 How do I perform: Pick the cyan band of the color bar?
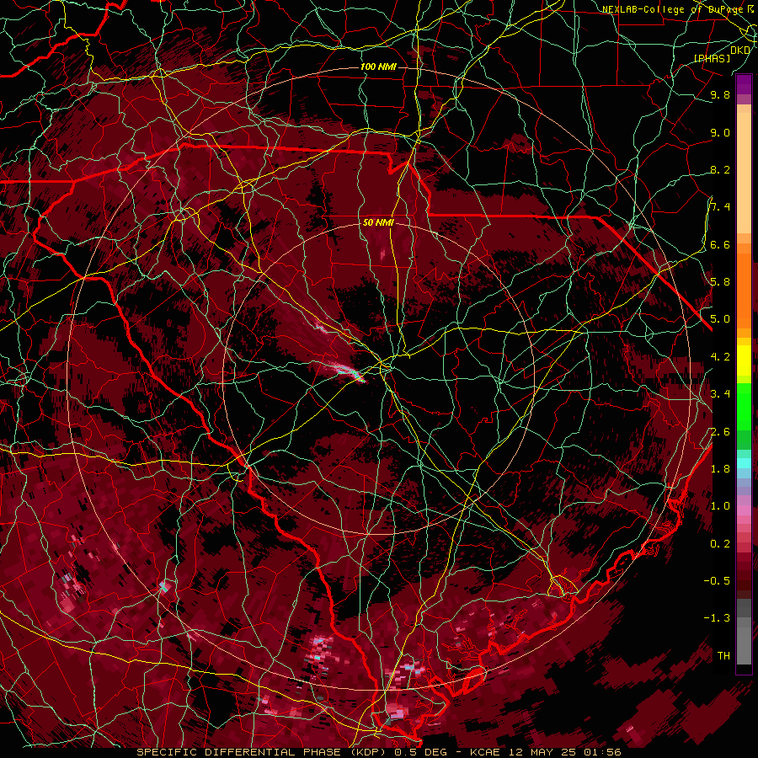pos(745,462)
